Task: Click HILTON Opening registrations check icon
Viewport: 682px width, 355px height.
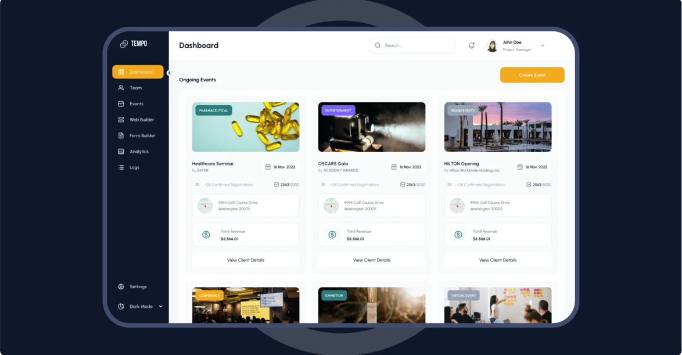Action: [x=529, y=184]
